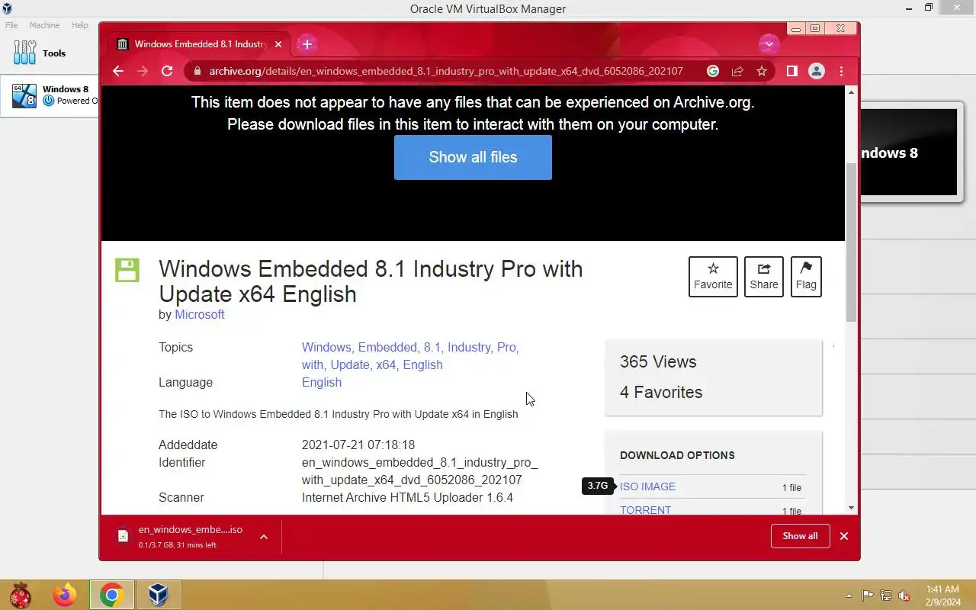976x610 pixels.
Task: Click the address bar URL
Action: 446,71
